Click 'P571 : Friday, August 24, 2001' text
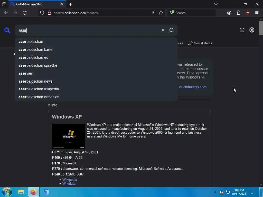This screenshot has width=263, height=197. pyautogui.click(x=75, y=152)
